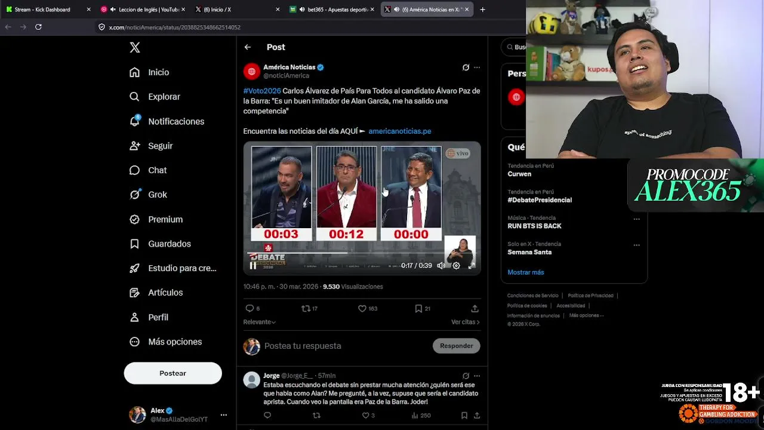Screen dimensions: 764x430
Task: Switch to Leccion de Inglés YouTube tab
Action: 143,10
